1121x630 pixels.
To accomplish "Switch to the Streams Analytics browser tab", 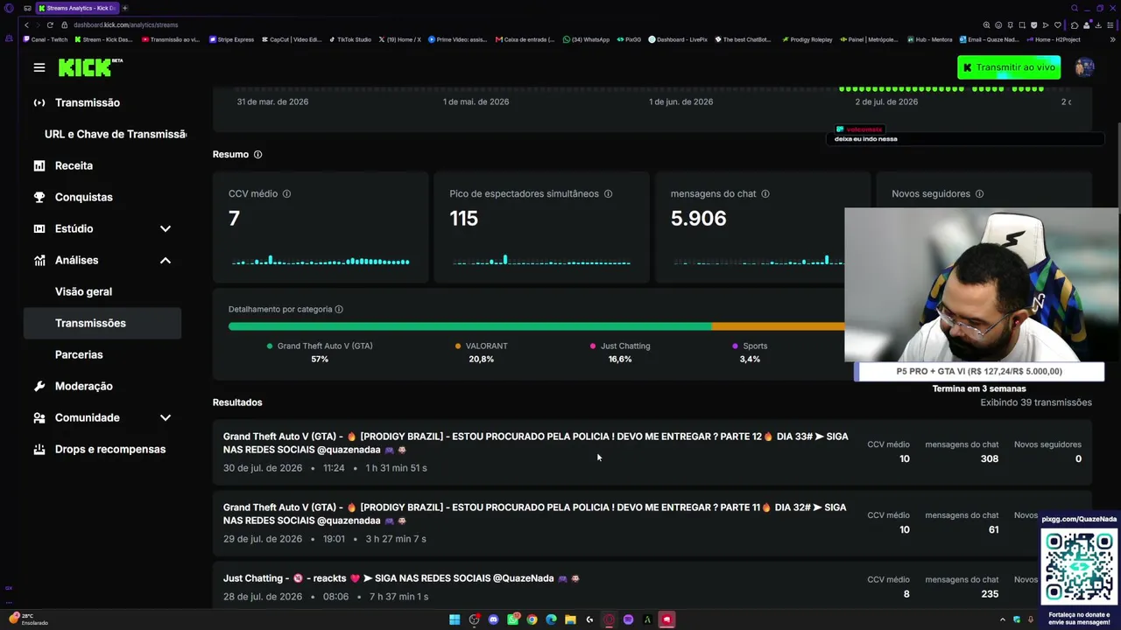I will pos(77,8).
